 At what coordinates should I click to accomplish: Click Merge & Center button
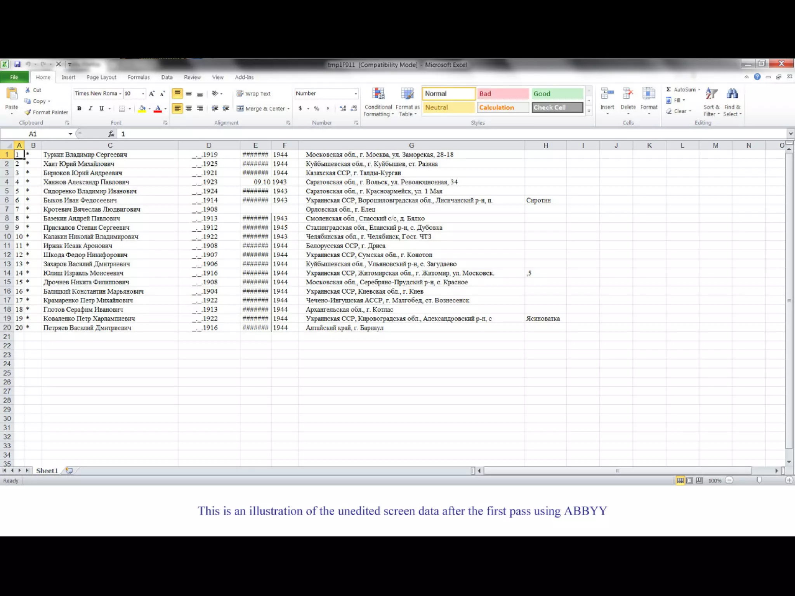click(x=260, y=109)
